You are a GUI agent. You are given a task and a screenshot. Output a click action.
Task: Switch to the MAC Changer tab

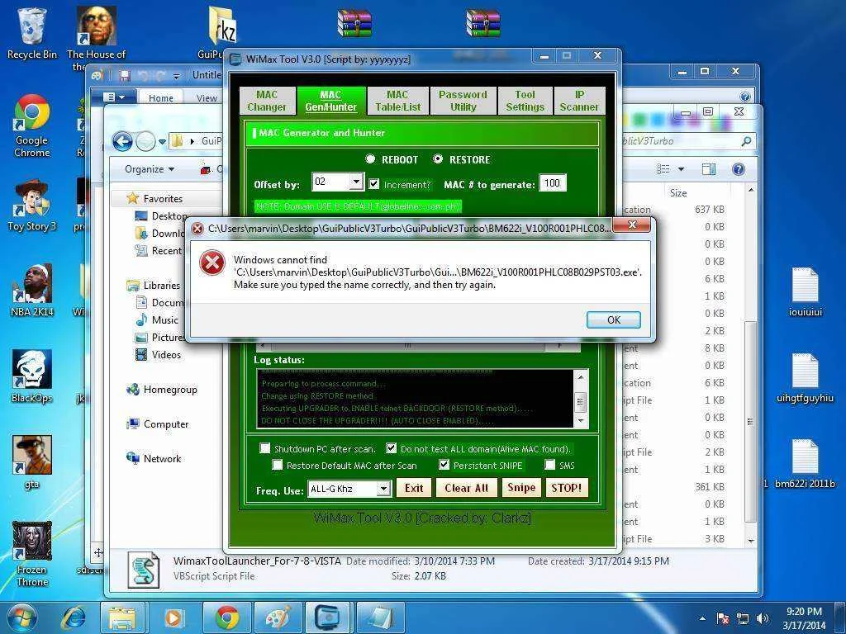[x=267, y=101]
